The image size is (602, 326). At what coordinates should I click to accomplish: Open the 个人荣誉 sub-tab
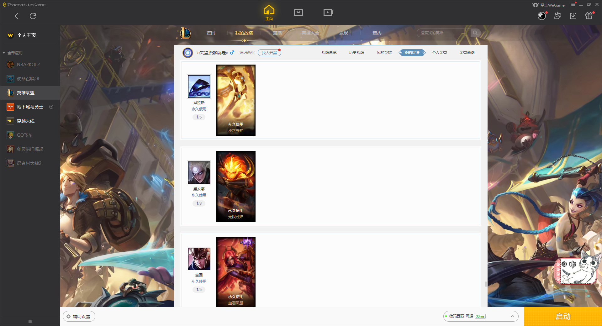click(x=439, y=53)
